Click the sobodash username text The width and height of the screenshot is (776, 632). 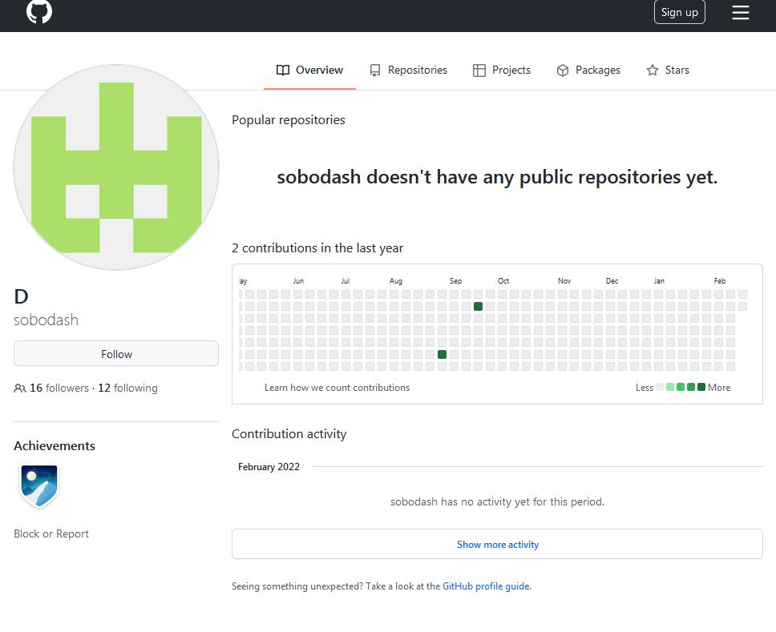[46, 320]
